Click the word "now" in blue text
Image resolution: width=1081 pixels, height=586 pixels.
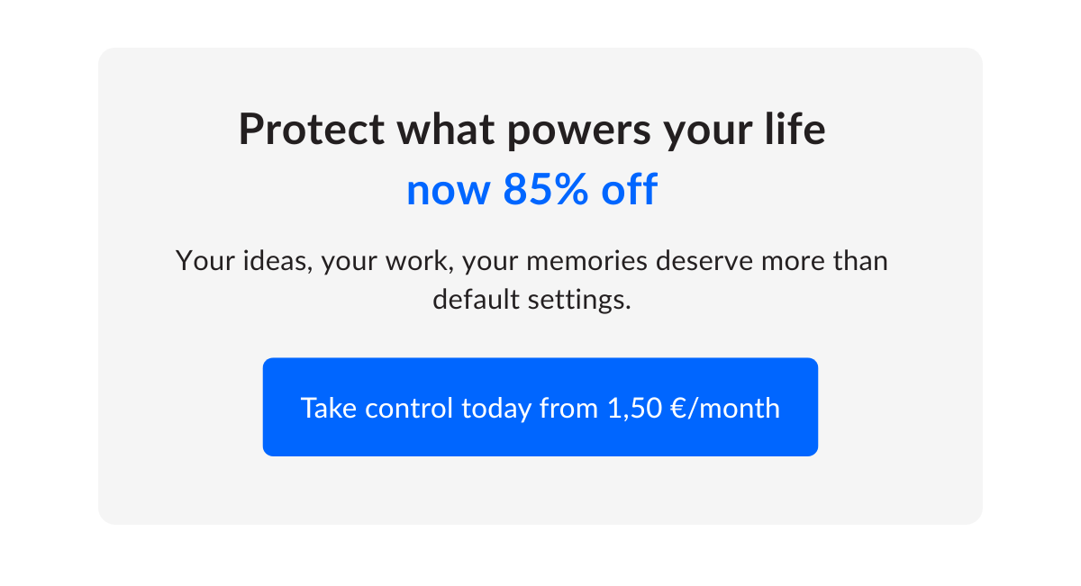click(x=448, y=191)
